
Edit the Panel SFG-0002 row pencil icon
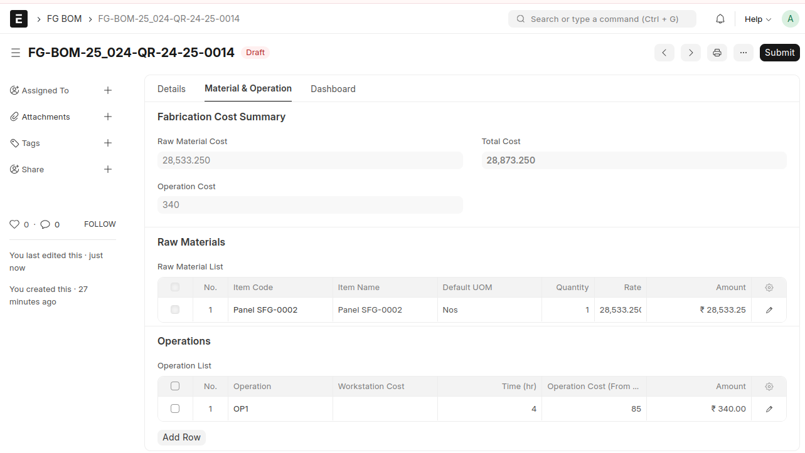point(769,310)
